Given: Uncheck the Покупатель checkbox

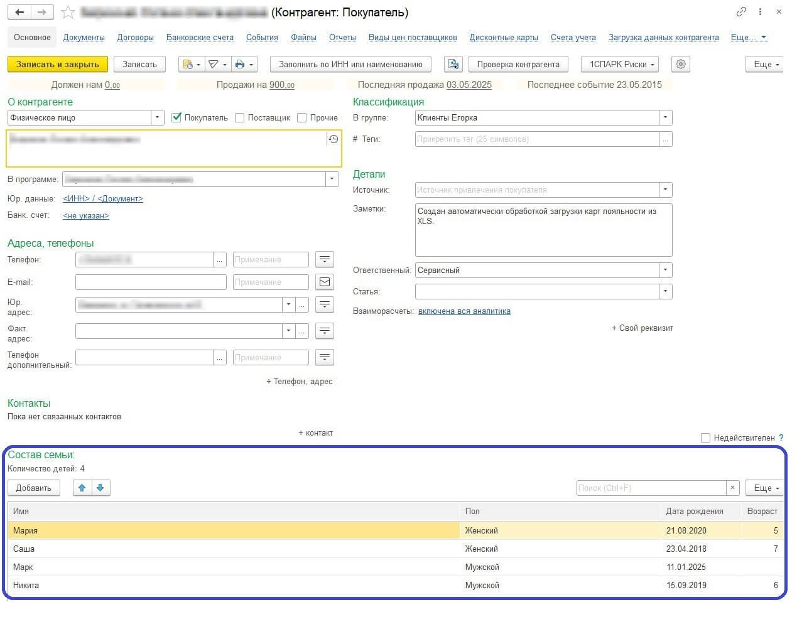Looking at the screenshot, I should pos(176,117).
